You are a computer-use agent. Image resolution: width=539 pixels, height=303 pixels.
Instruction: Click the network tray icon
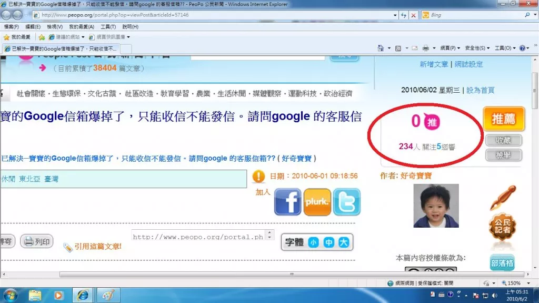coord(485,296)
